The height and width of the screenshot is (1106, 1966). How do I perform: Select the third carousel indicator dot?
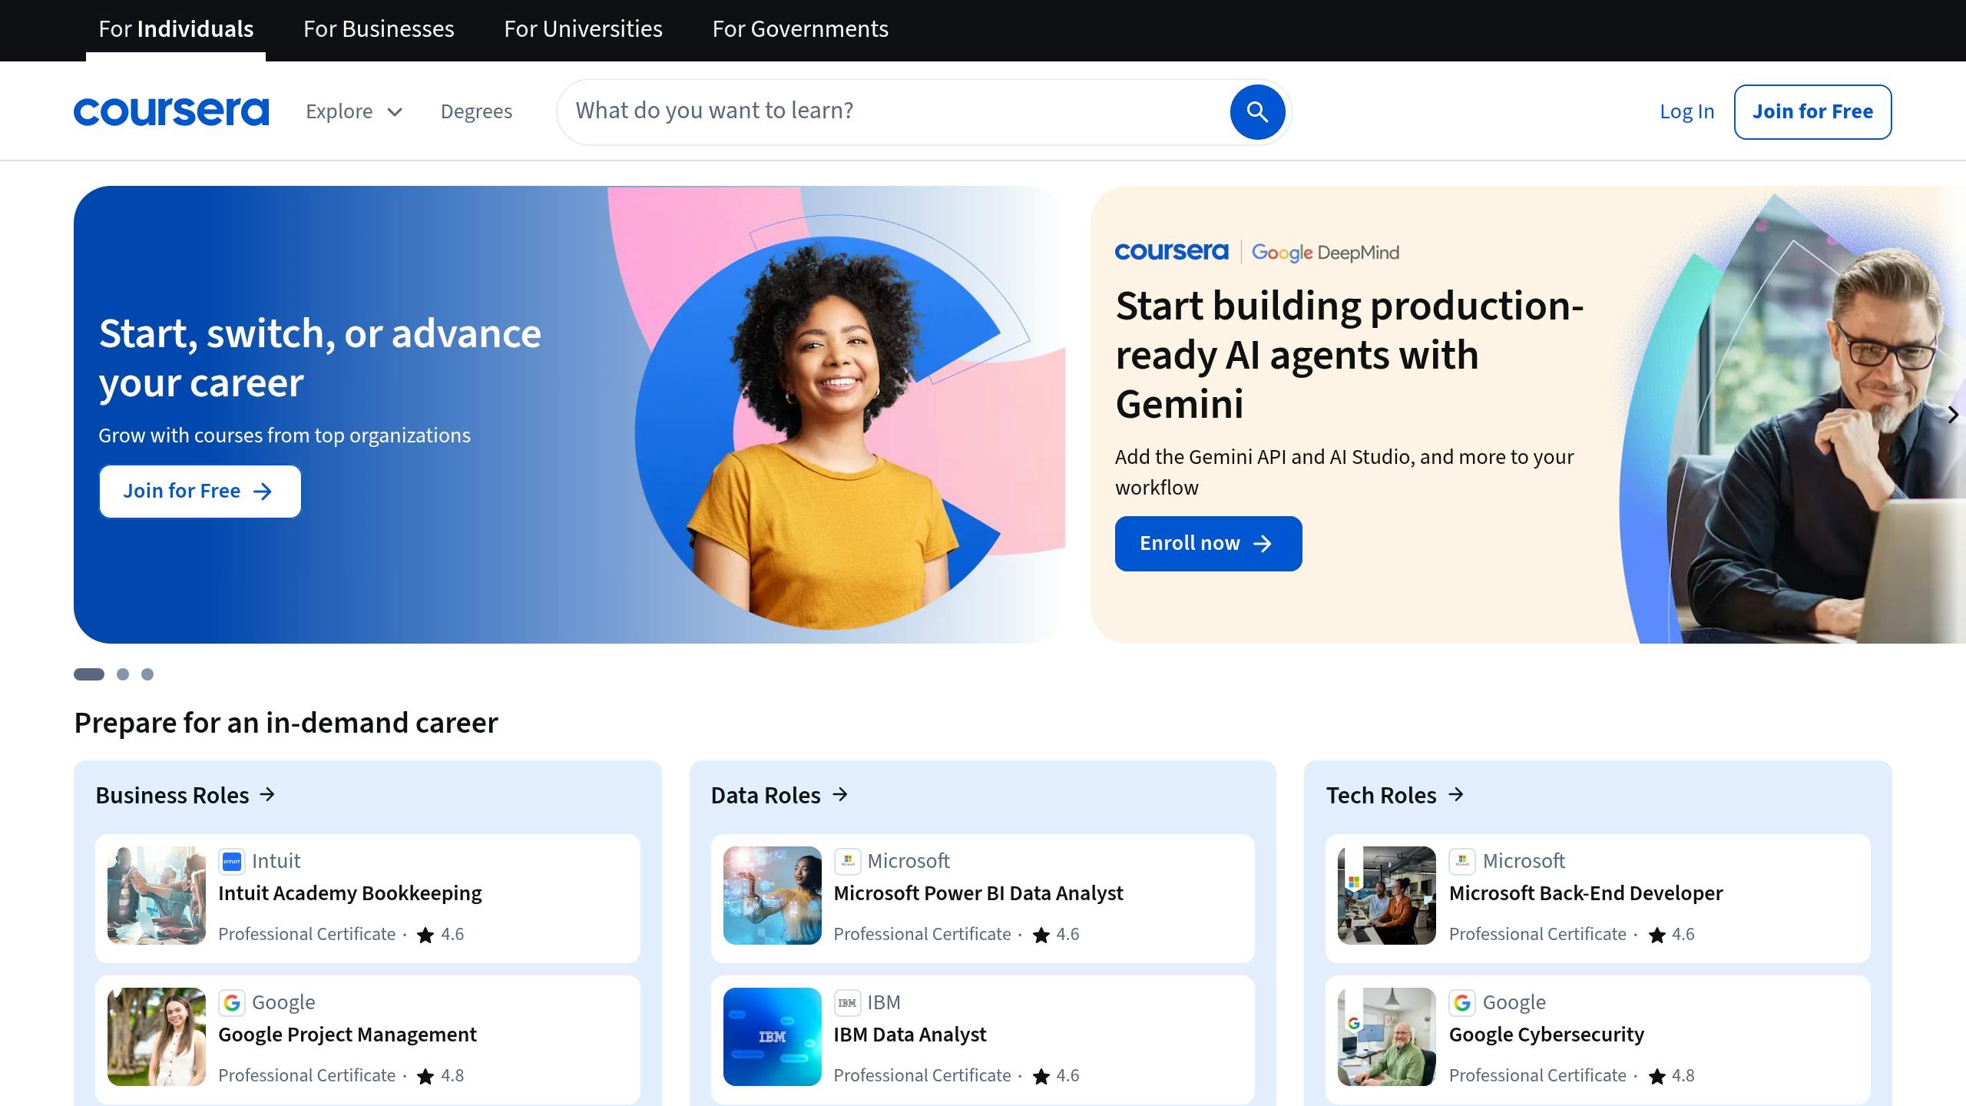147,674
